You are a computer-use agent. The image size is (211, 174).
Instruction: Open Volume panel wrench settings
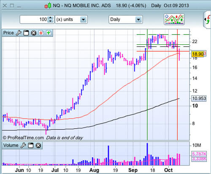(x=23, y=145)
